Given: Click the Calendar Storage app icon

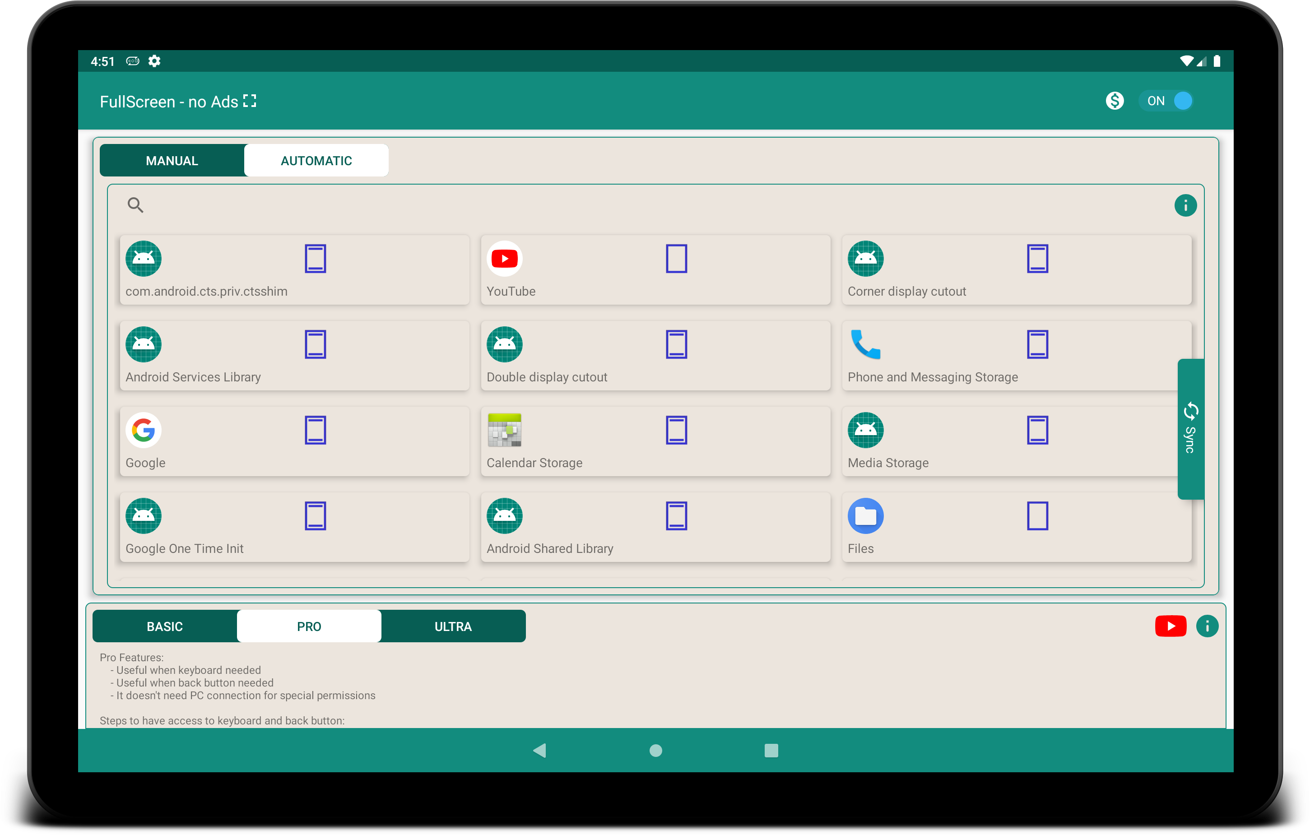Looking at the screenshot, I should [x=504, y=430].
